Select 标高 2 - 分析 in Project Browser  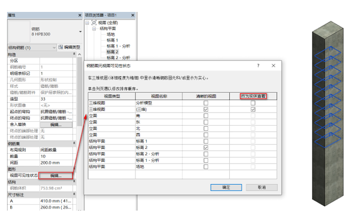pos(119,57)
